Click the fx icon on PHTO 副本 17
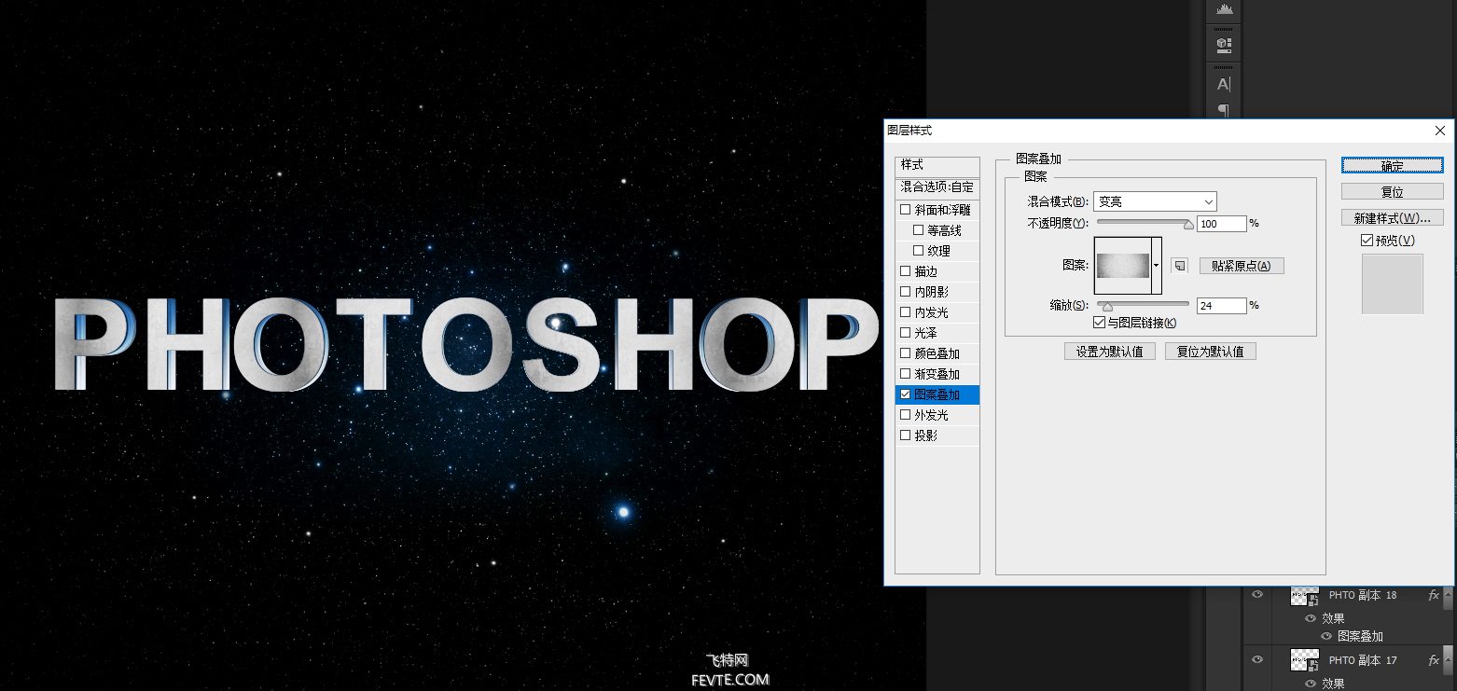Viewport: 1457px width, 691px height. coord(1434,660)
